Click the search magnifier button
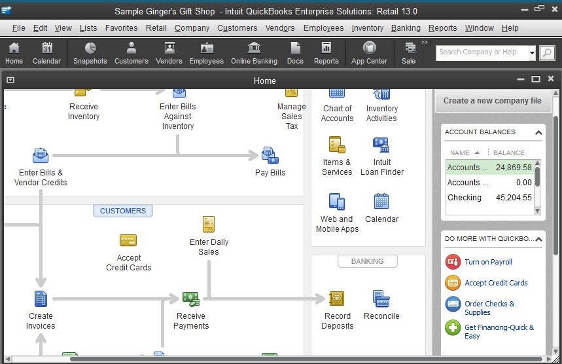 (547, 53)
